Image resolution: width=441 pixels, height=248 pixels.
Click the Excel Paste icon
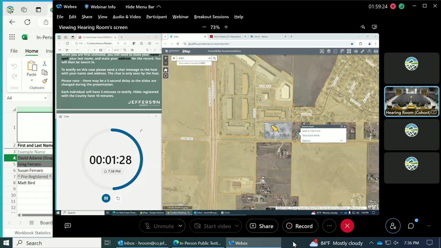click(x=32, y=66)
